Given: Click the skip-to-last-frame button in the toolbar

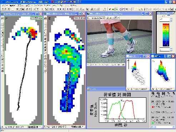Looking at the screenshot, I should [x=71, y=9].
